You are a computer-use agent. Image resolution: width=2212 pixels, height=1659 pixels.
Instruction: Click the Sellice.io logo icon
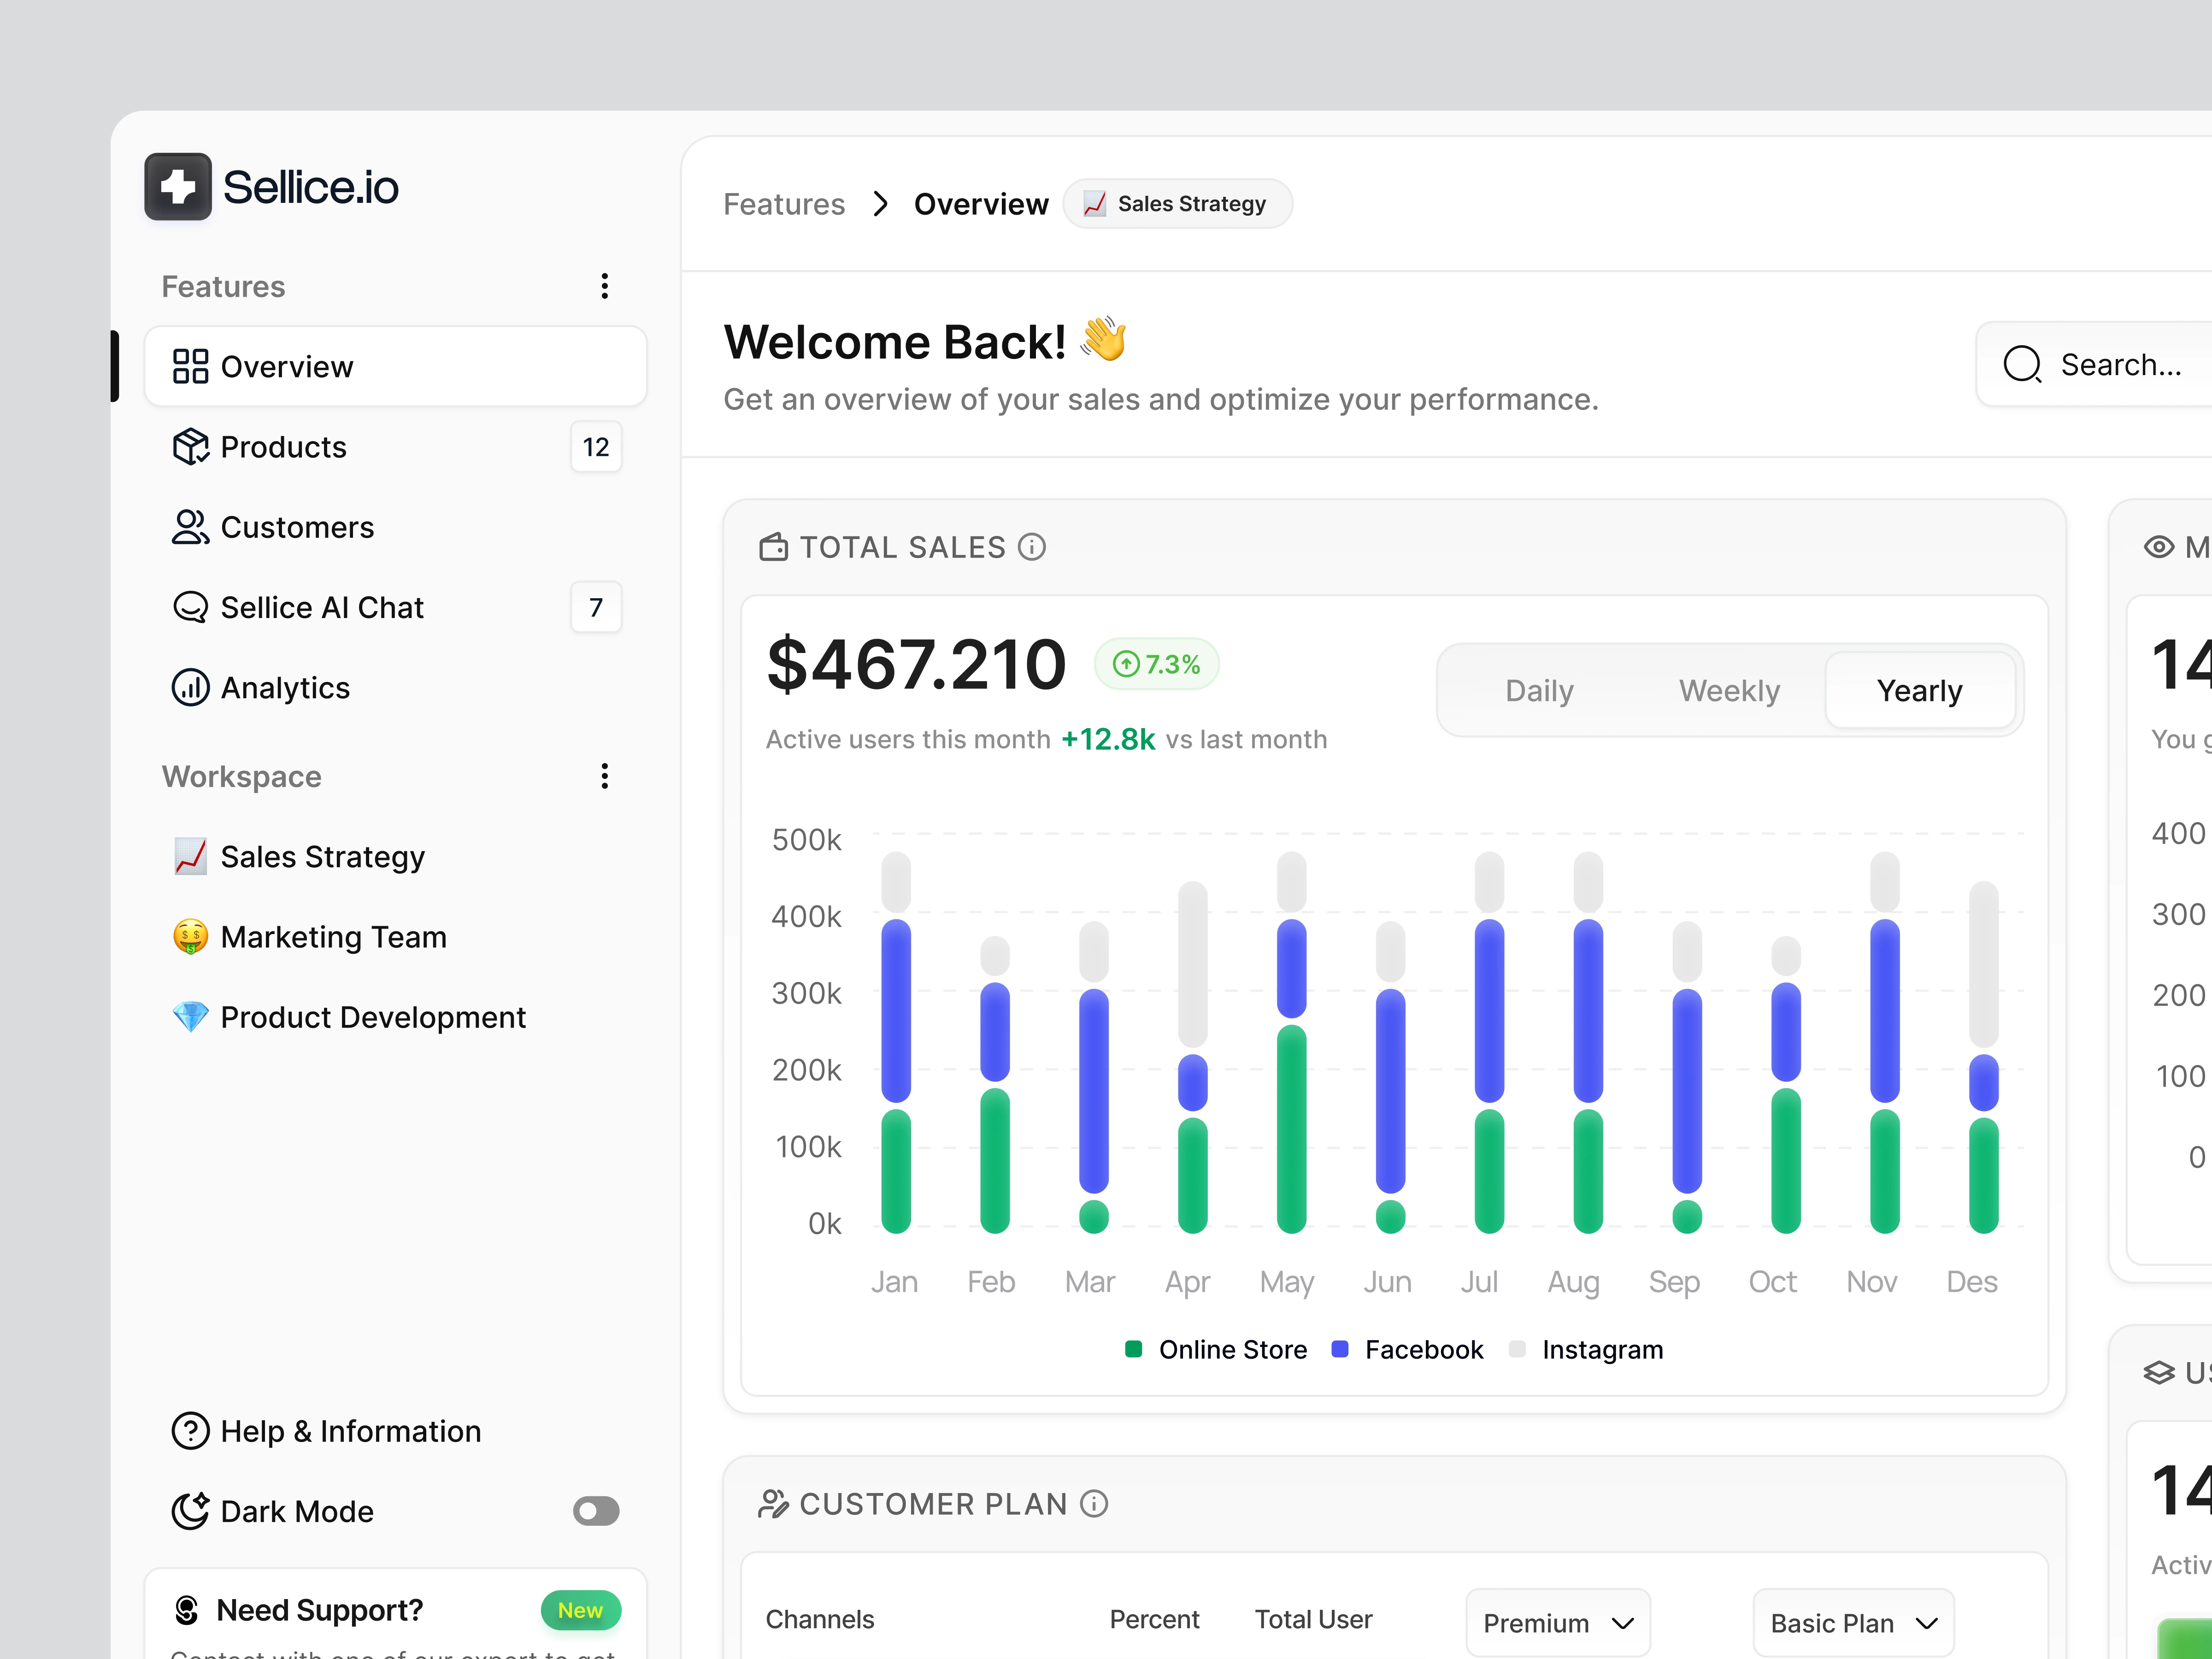tap(177, 186)
